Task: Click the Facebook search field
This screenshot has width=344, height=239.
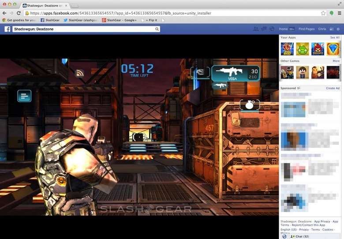Action: click(x=86, y=29)
